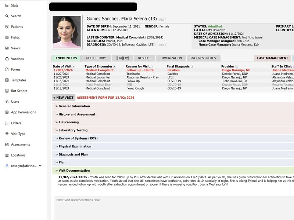Select the Vaccines syringe icon
Screen dimensions: 294x220
pyautogui.click(x=7, y=59)
